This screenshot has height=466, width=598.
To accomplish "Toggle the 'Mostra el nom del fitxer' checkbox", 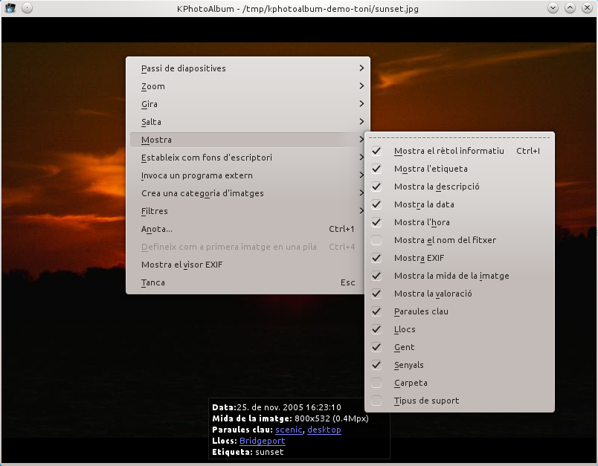I will (377, 240).
